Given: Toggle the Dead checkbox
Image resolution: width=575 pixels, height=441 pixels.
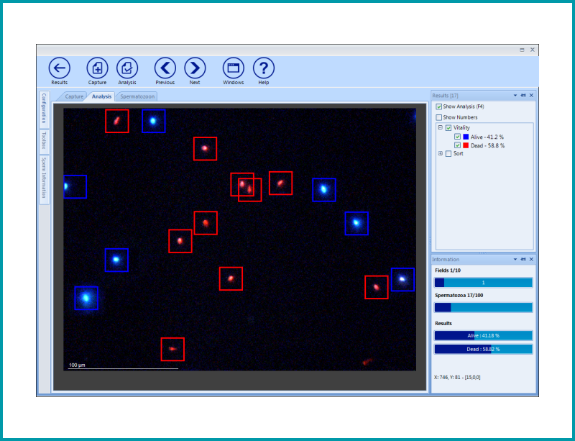Looking at the screenshot, I should click(457, 145).
